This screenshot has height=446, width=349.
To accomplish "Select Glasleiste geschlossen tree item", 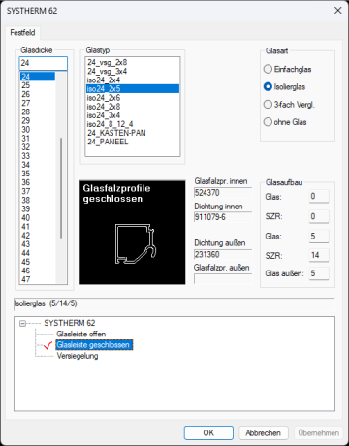I will click(94, 345).
